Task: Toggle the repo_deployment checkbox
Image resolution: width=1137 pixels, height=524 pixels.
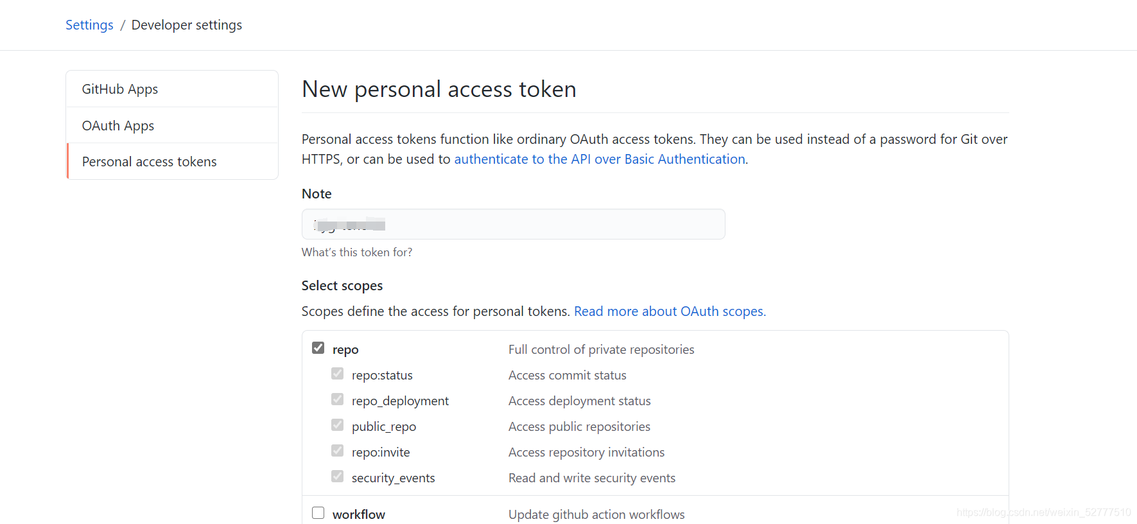Action: pyautogui.click(x=338, y=399)
